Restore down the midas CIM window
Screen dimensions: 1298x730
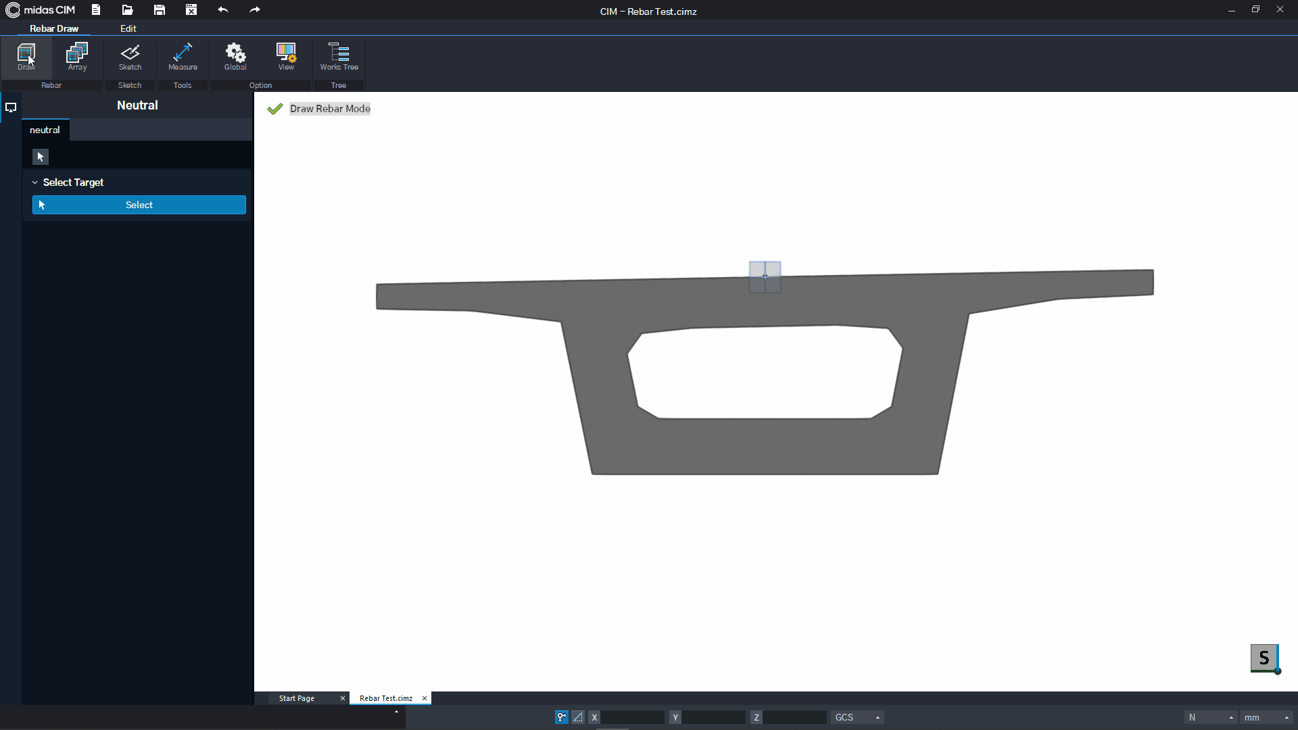click(1255, 9)
